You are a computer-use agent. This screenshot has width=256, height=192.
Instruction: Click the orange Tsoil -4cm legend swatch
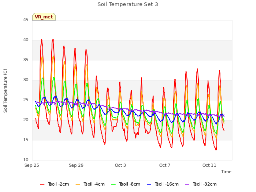click(78, 185)
